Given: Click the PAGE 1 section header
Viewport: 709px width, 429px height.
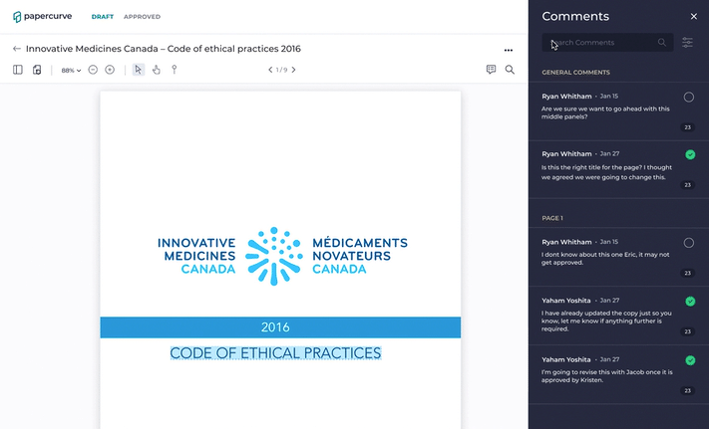Looking at the screenshot, I should [x=552, y=218].
